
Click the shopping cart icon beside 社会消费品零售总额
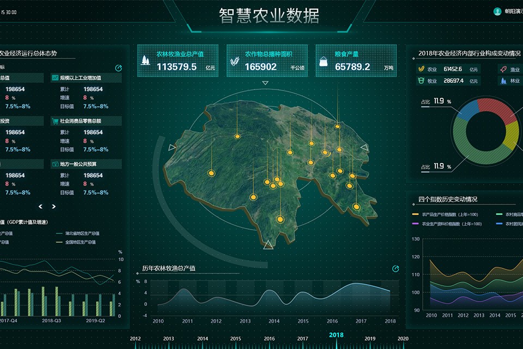[55, 121]
